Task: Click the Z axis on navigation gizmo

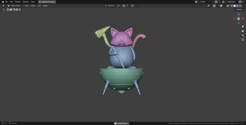Action: pyautogui.click(x=239, y=14)
